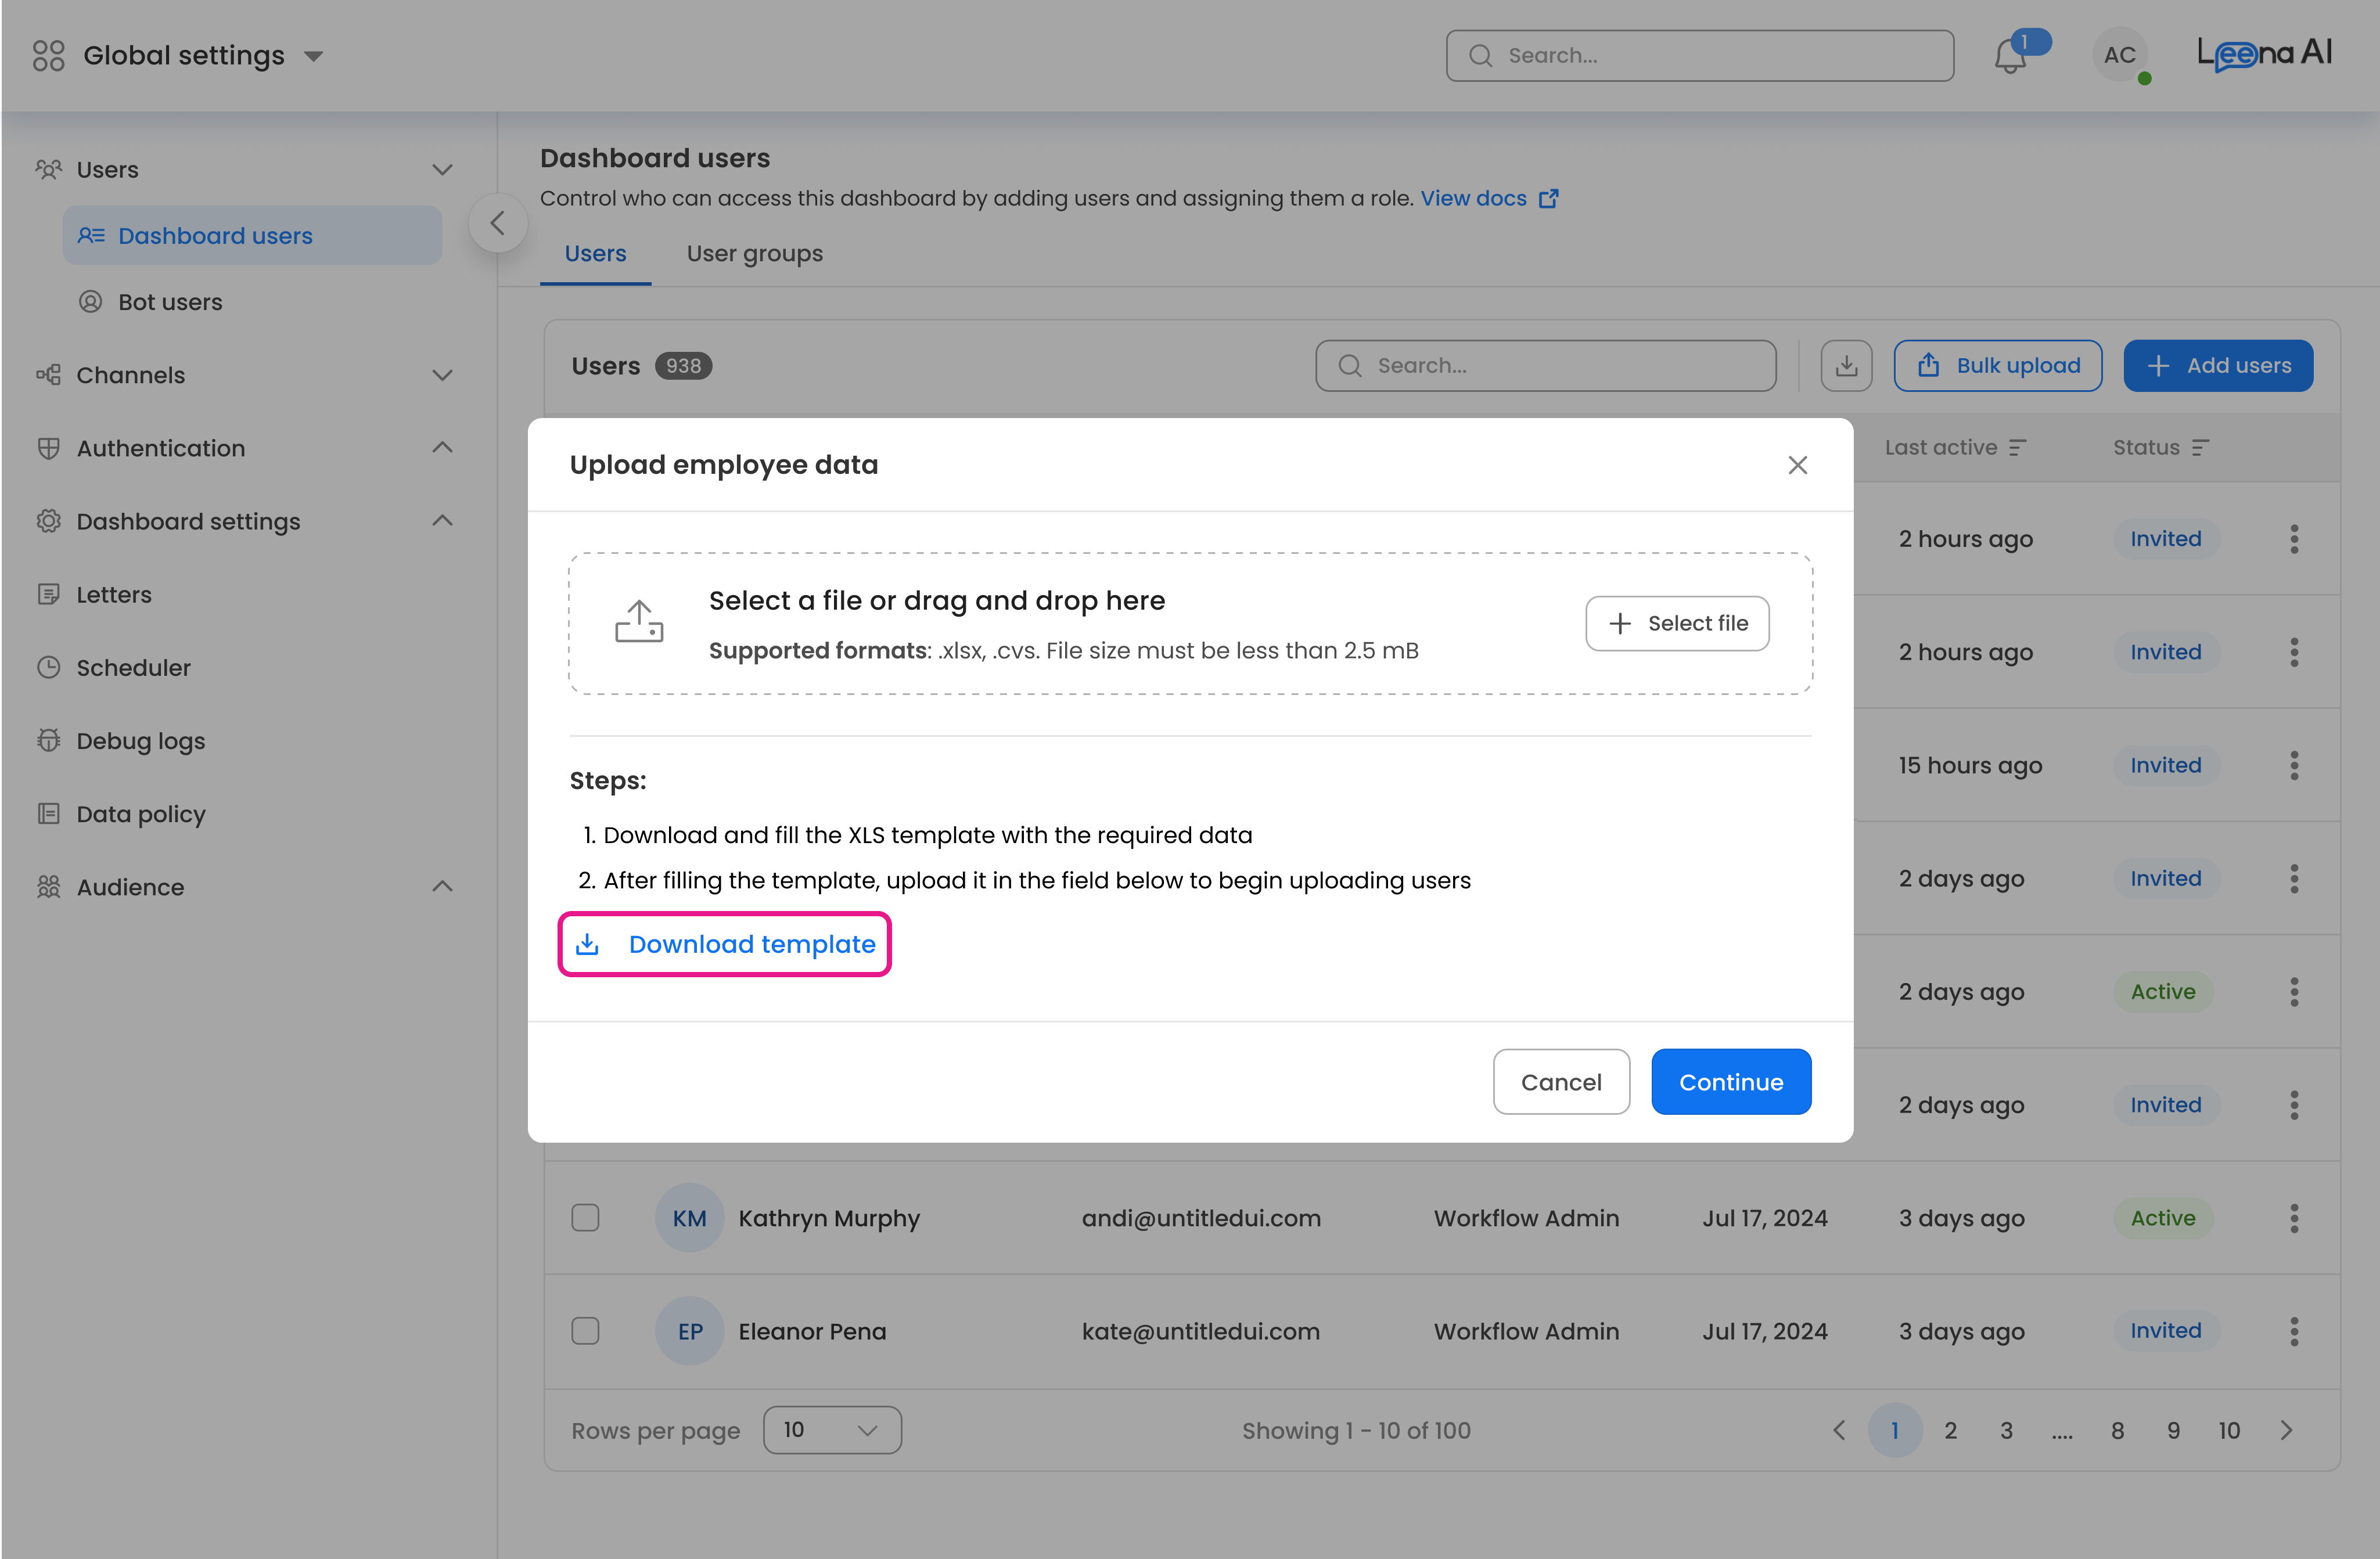Switch to the User groups tab
Image resolution: width=2380 pixels, height=1559 pixels.
[x=755, y=254]
